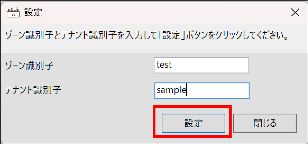This screenshot has height=144, width=308.
Task: Apply settings via the red-highlighted 設定 button
Action: [x=193, y=123]
